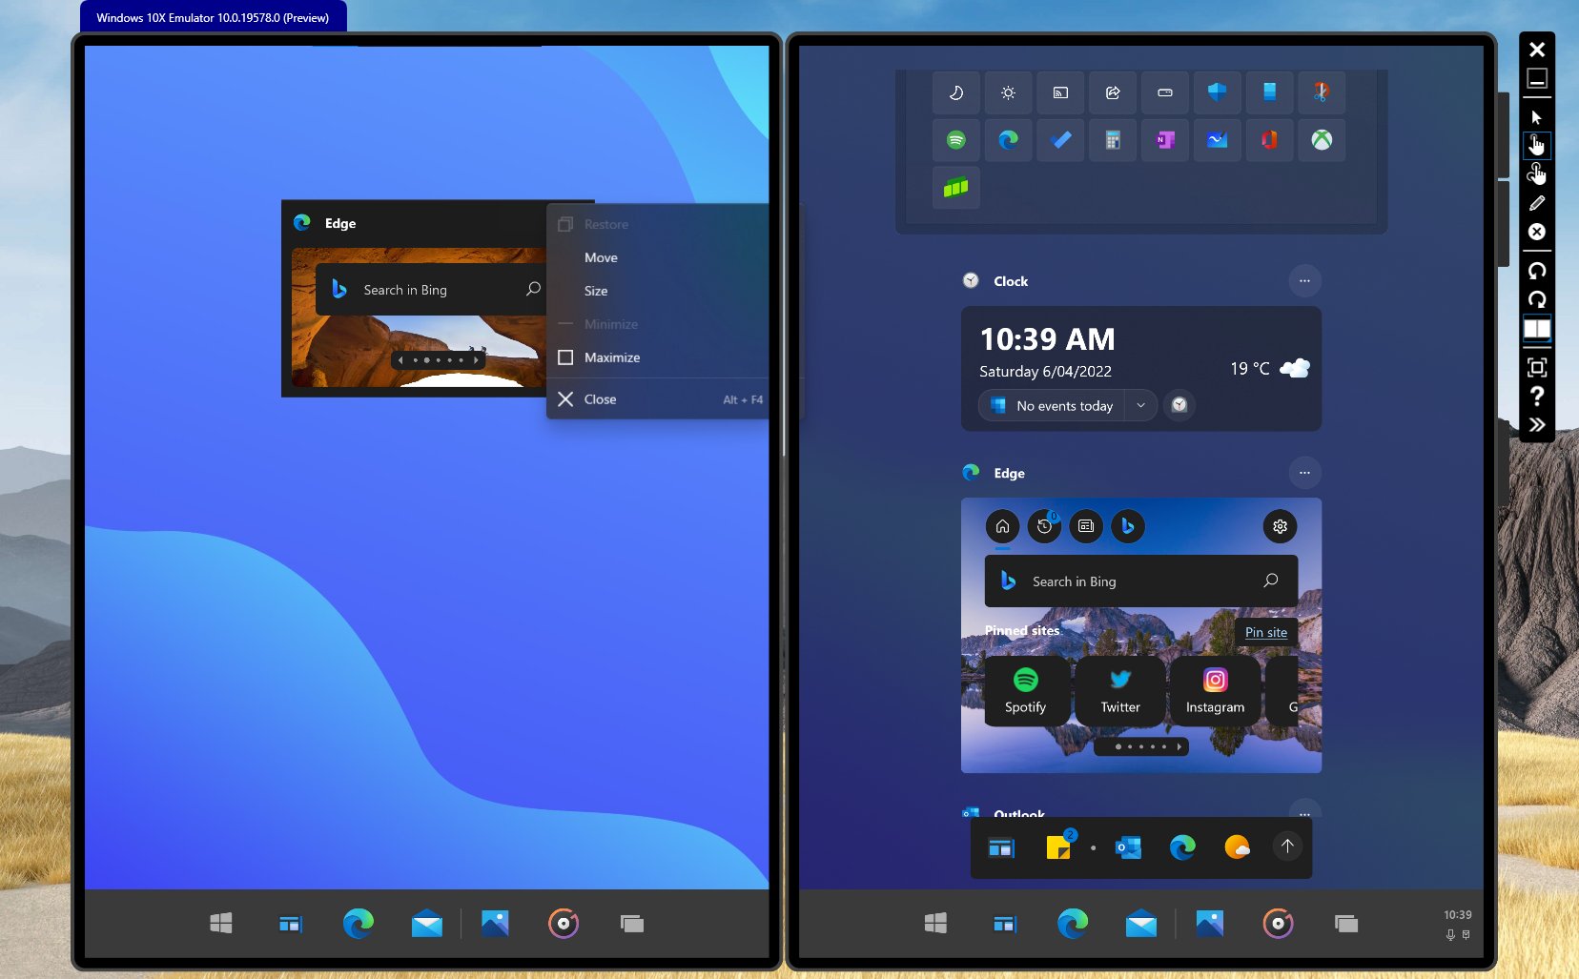Expand the emulator toolbar with the double chevron
The image size is (1579, 979).
click(x=1536, y=425)
